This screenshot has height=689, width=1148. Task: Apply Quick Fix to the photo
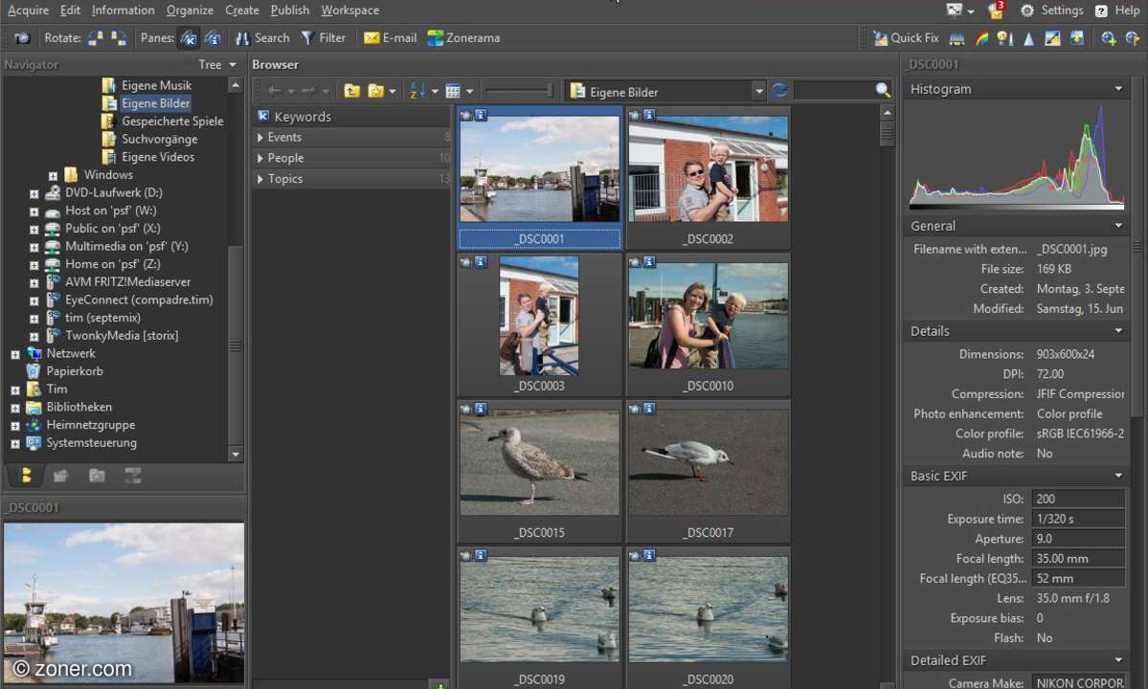(906, 38)
